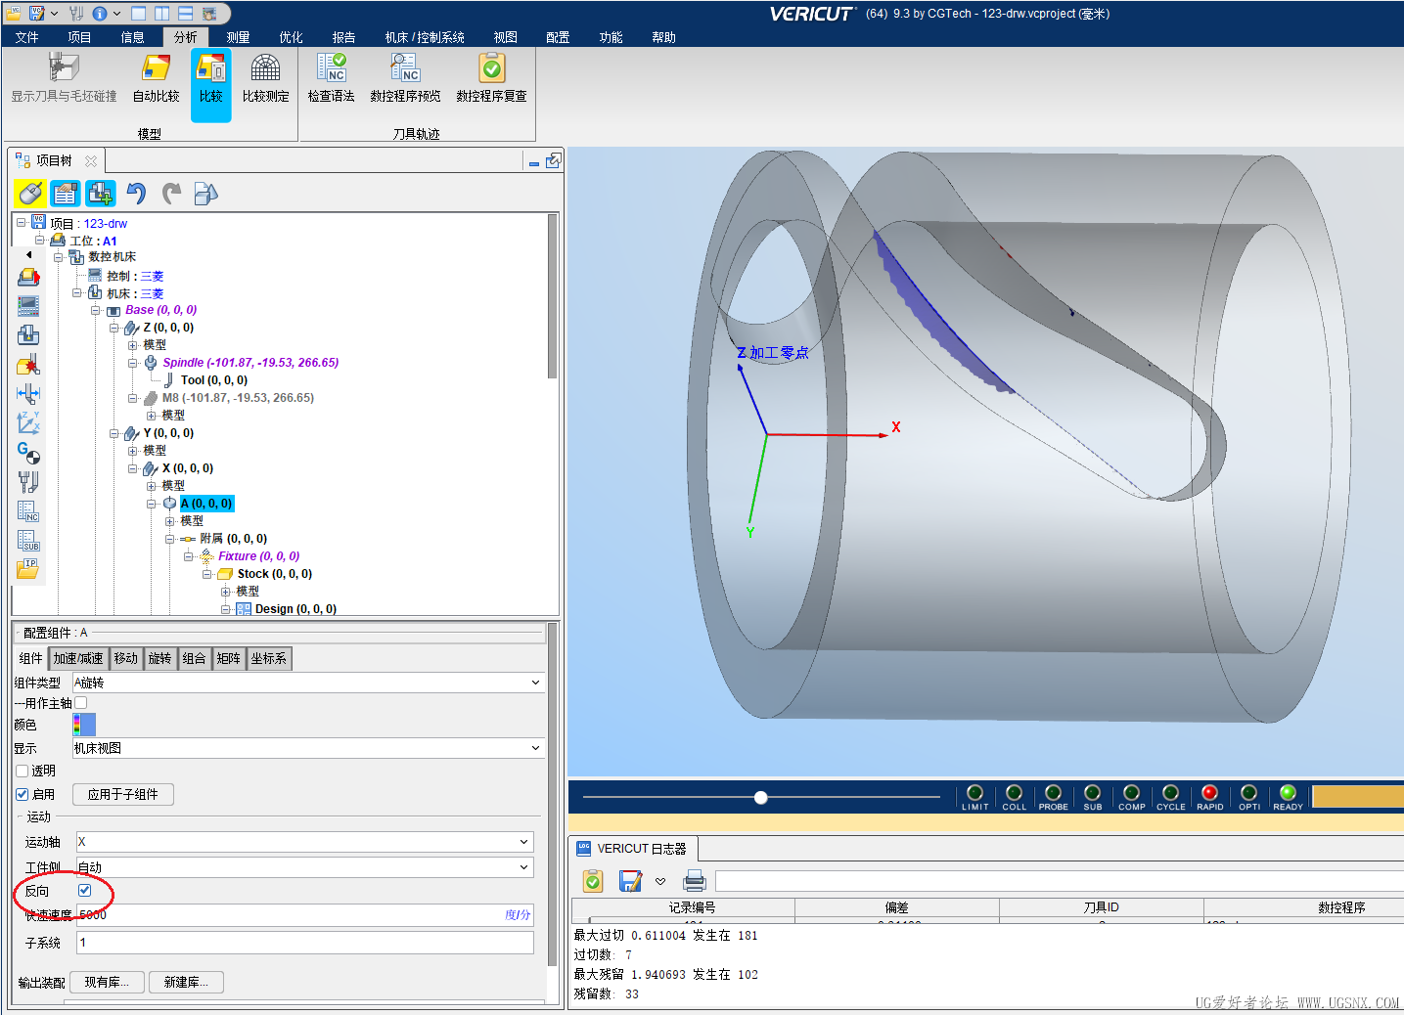Click the 新建库 button
The width and height of the screenshot is (1404, 1015).
point(186,983)
